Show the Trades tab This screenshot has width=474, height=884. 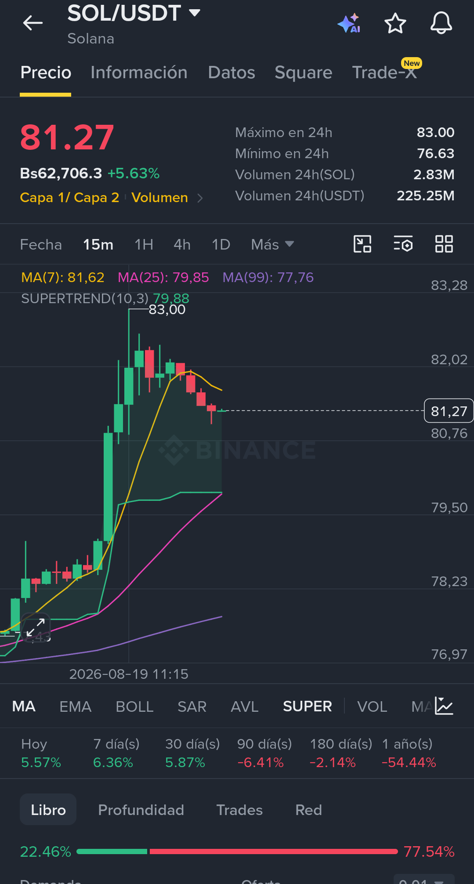point(239,810)
